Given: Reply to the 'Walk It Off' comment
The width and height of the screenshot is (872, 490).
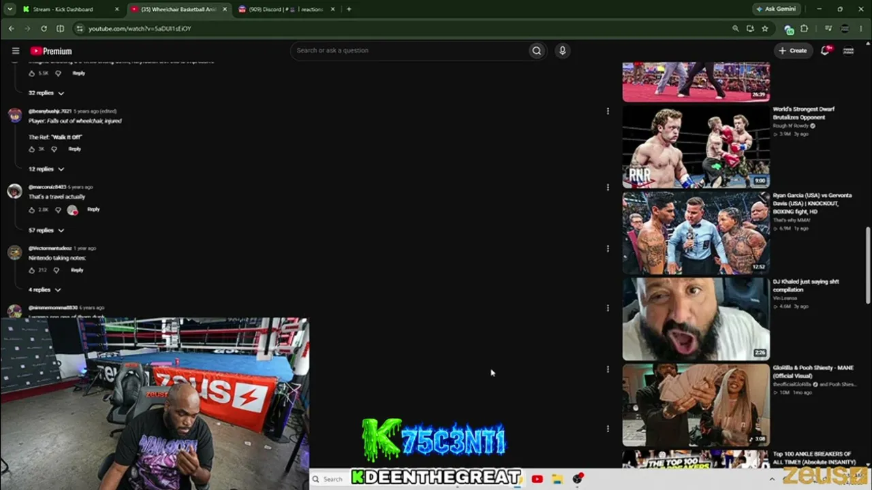Looking at the screenshot, I should tap(74, 149).
